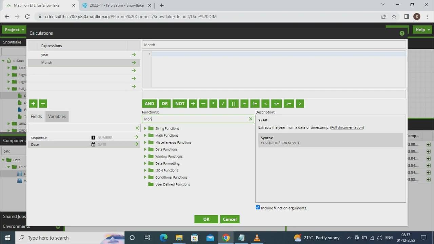Click the OR operator button
The image size is (434, 244).
[x=165, y=104]
